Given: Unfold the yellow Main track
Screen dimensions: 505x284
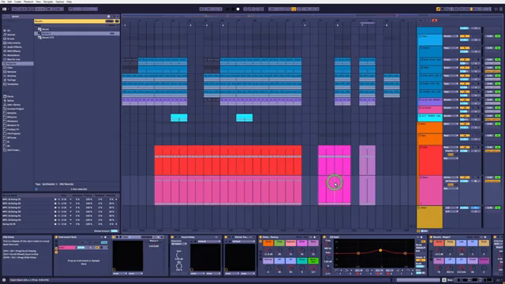Looking at the screenshot, I should click(x=419, y=208).
